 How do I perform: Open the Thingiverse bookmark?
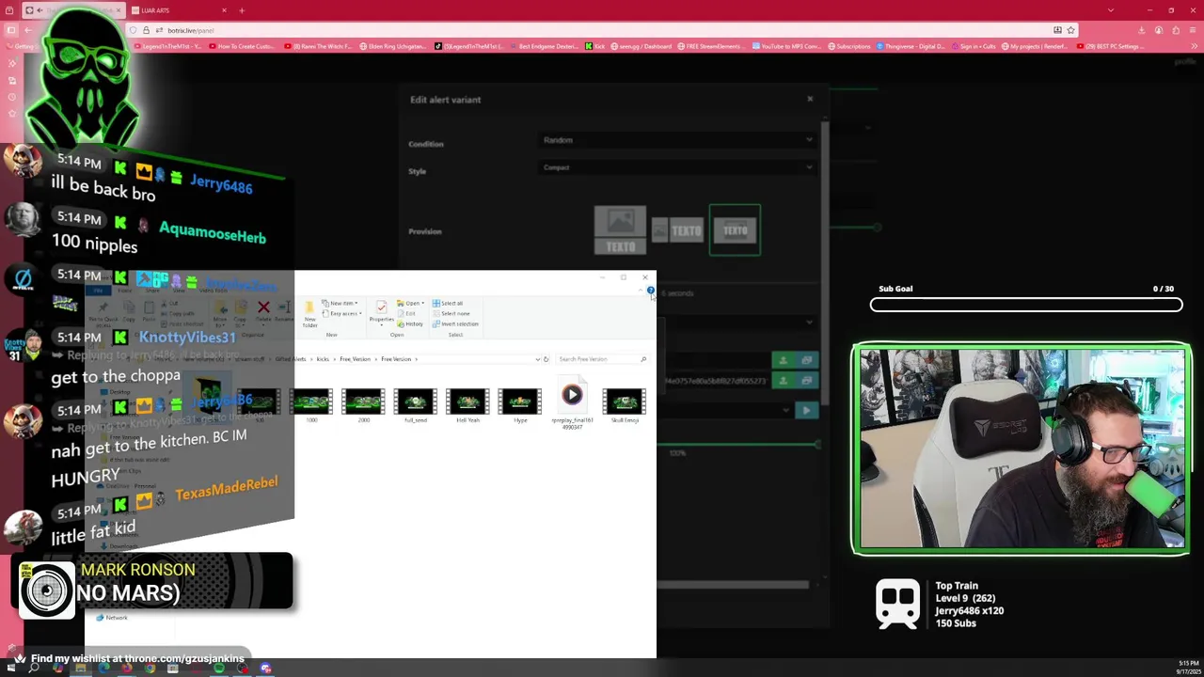pyautogui.click(x=912, y=46)
